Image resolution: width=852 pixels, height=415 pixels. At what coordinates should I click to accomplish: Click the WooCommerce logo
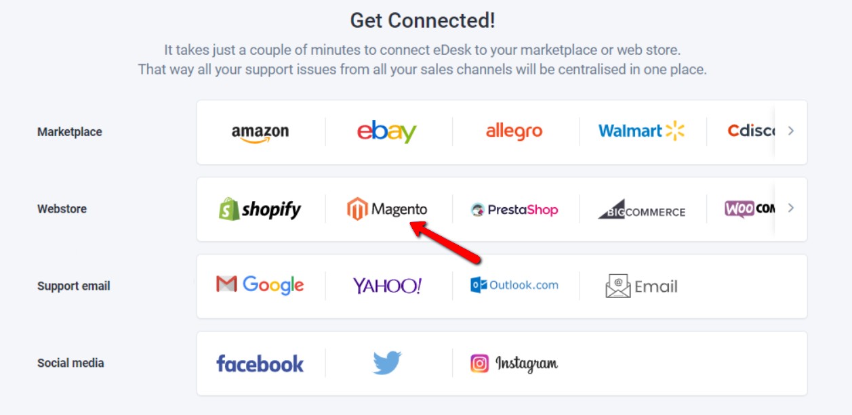[750, 209]
